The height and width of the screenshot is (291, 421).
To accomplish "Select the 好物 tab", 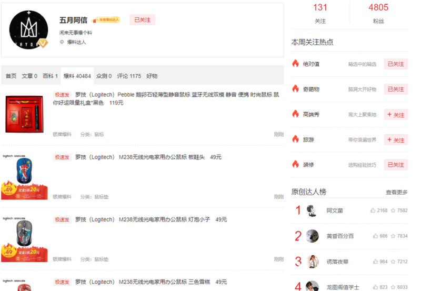I will pos(152,76).
